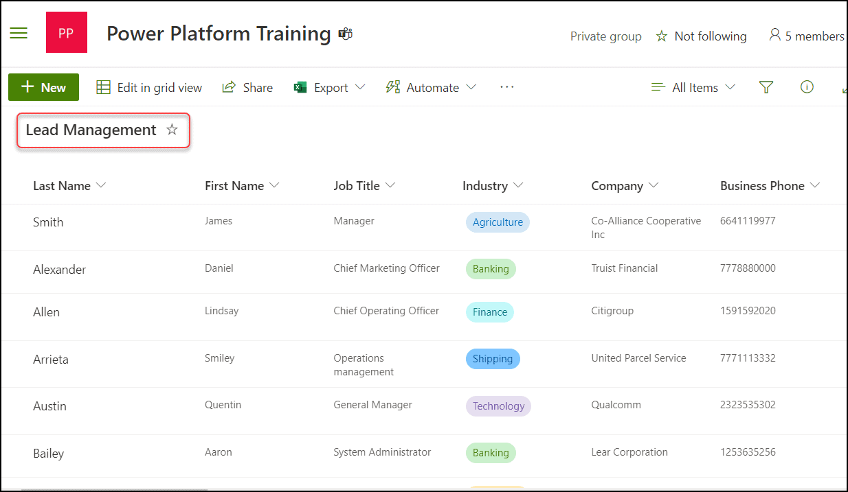Favorite the Lead Management list star
The image size is (848, 492).
pos(172,130)
